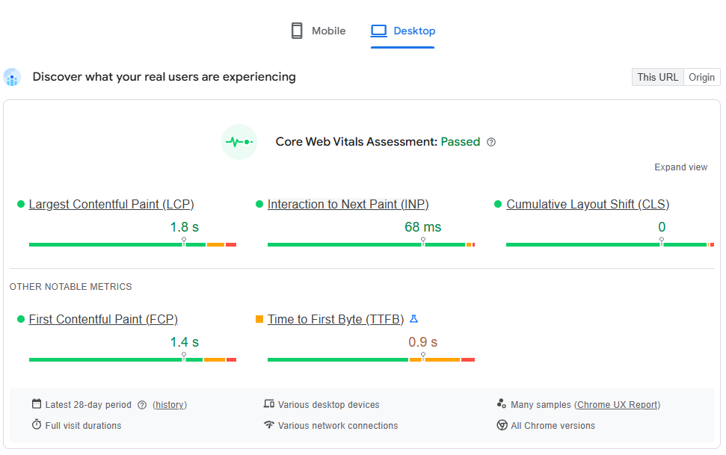Click the green heartbeat Core Web Vitals icon
This screenshot has width=726, height=455.
(x=239, y=141)
